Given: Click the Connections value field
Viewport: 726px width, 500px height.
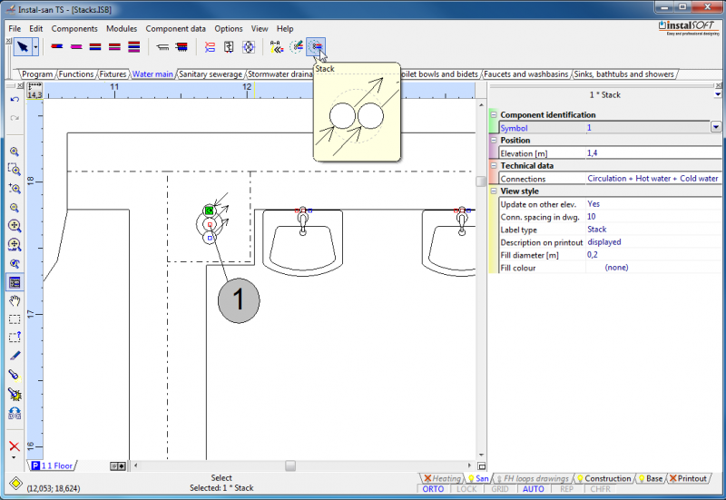Looking at the screenshot, I should coord(652,178).
